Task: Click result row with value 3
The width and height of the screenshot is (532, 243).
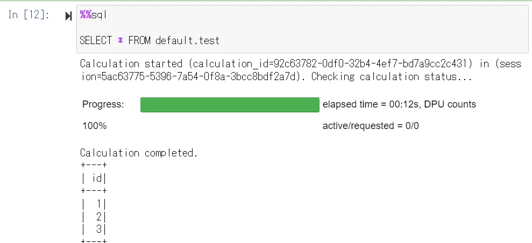Action: point(94,230)
